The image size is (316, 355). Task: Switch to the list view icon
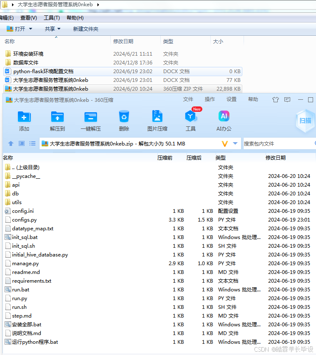coord(32,143)
